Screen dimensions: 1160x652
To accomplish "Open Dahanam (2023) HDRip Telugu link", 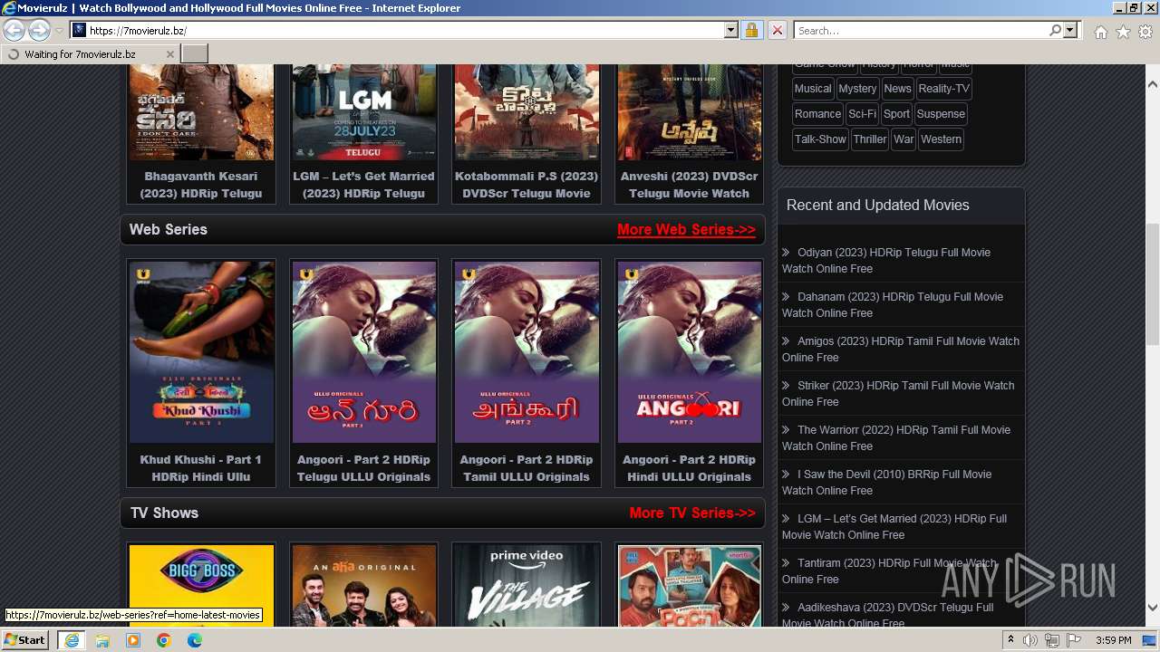I will pyautogui.click(x=893, y=305).
